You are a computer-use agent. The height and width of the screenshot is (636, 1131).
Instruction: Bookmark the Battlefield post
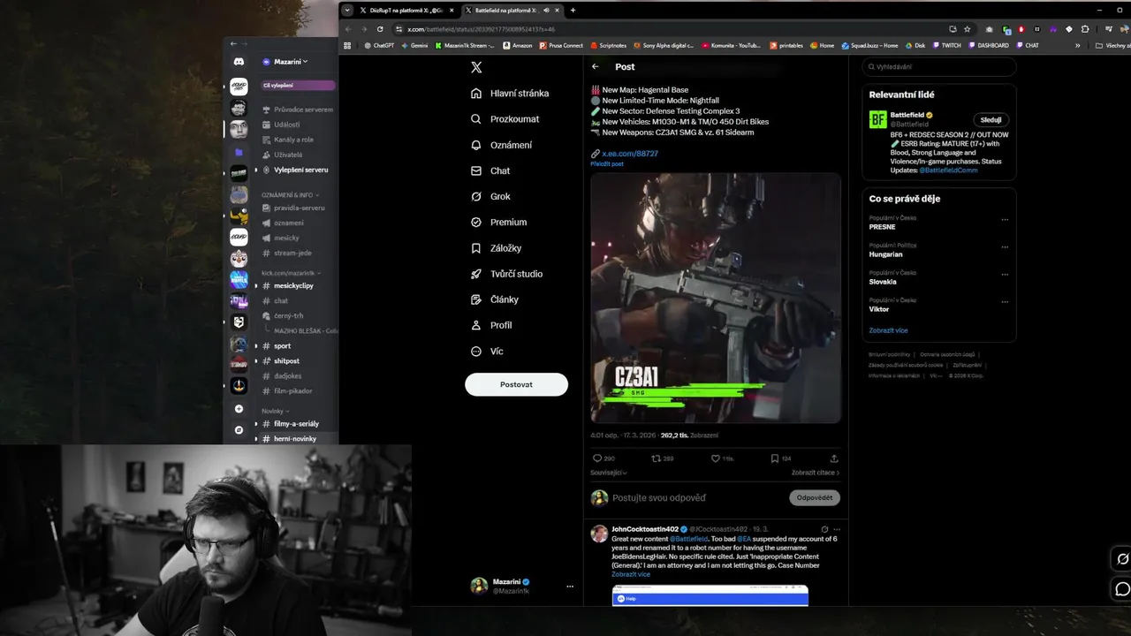click(780, 458)
